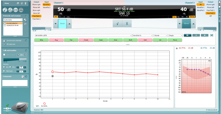The width and height of the screenshot is (221, 114).
Task: Mark word incorrect with X button
Action: (x=127, y=23)
